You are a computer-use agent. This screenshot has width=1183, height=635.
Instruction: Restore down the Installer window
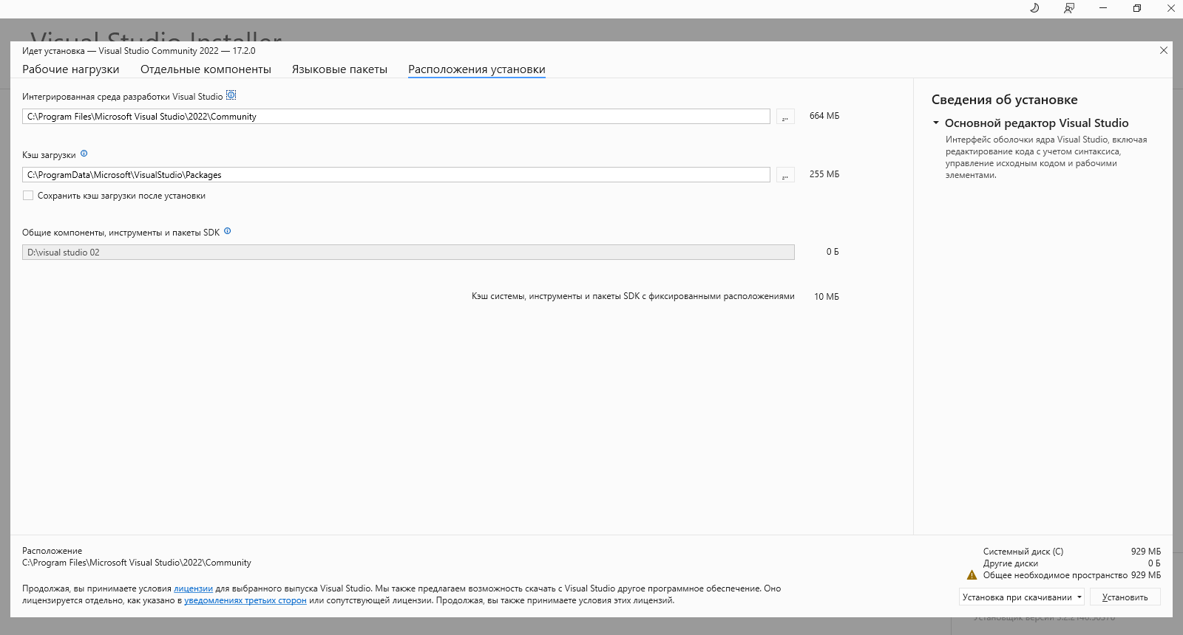pyautogui.click(x=1137, y=8)
